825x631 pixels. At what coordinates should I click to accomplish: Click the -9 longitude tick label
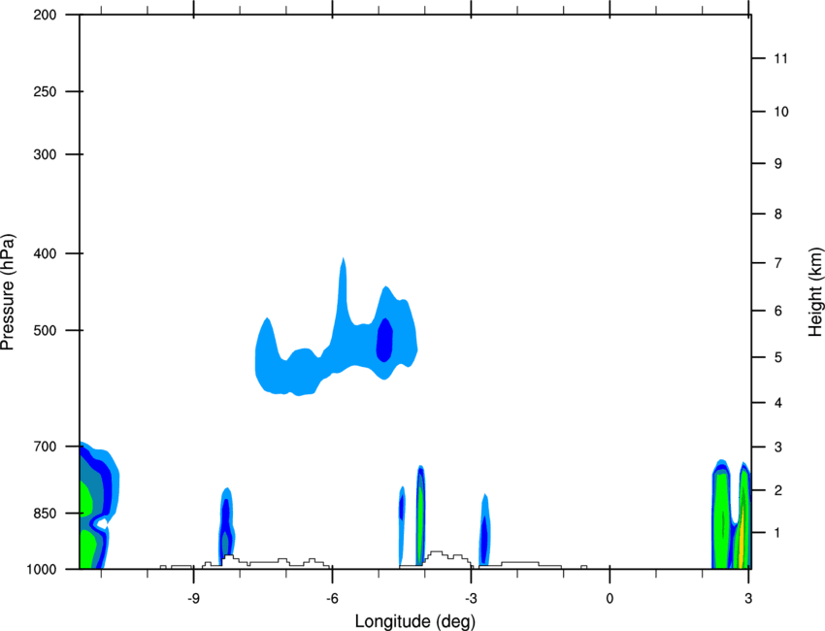tap(193, 599)
